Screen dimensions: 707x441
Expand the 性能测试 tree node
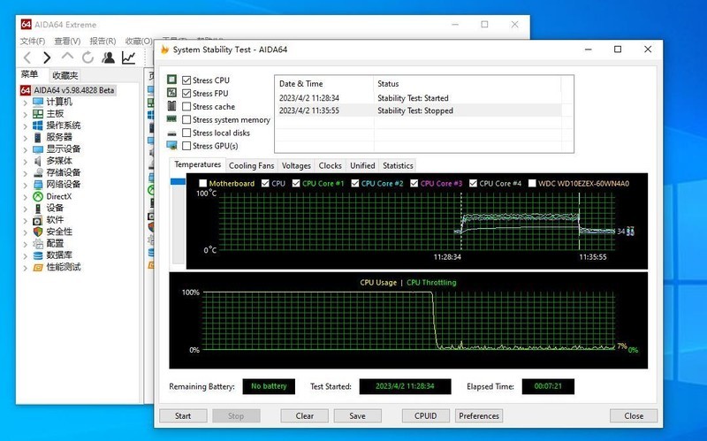[26, 268]
